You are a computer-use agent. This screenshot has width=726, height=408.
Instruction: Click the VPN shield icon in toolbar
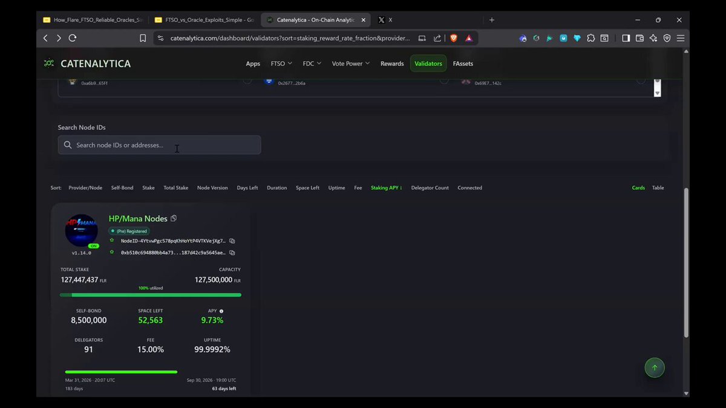[x=667, y=38]
